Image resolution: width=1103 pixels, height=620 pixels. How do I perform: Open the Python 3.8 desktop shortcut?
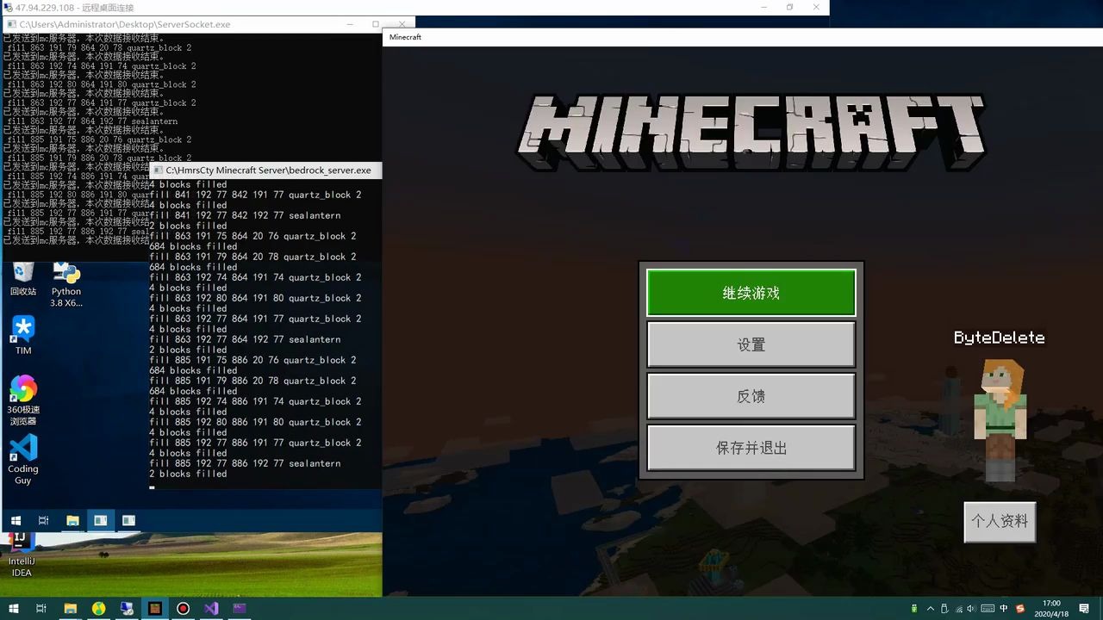click(66, 285)
